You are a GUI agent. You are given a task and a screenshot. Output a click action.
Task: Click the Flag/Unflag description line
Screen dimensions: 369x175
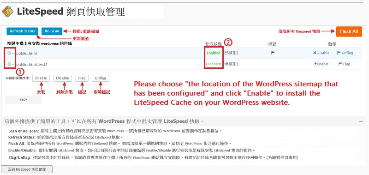click(153, 157)
